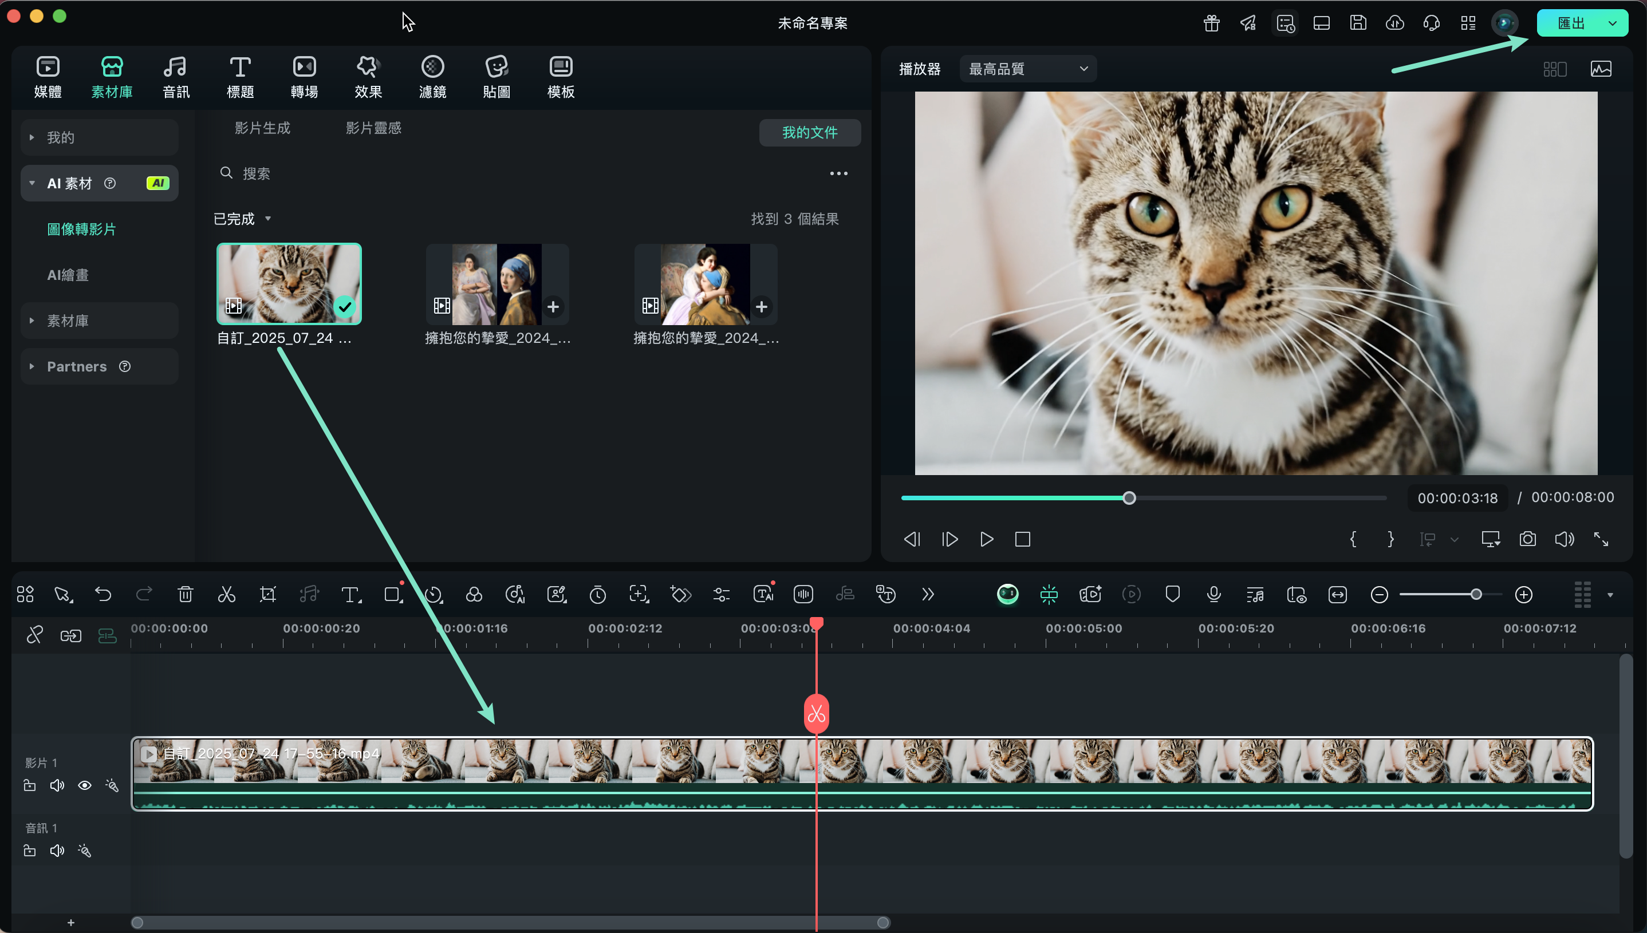Toggle clip linking chain icon
The image size is (1647, 933).
[x=70, y=635]
